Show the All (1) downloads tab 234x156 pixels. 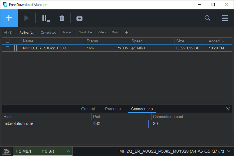click(8, 32)
